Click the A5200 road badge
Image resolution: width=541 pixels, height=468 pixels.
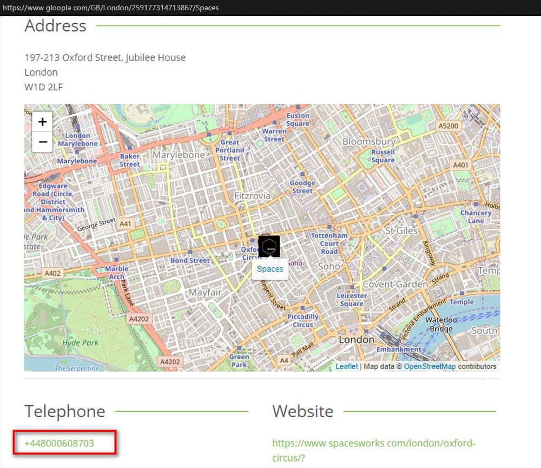point(448,126)
